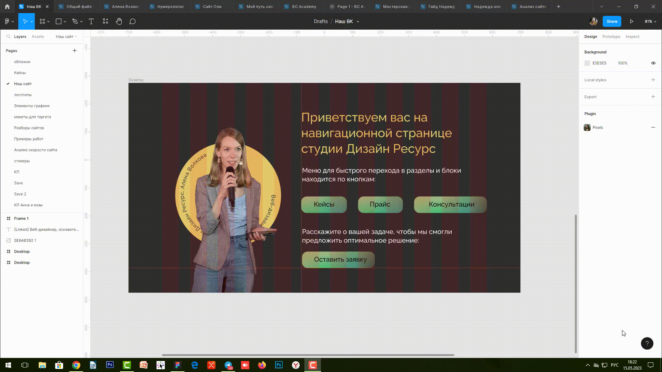
Task: Switch to the Prototype tab
Action: coord(611,37)
